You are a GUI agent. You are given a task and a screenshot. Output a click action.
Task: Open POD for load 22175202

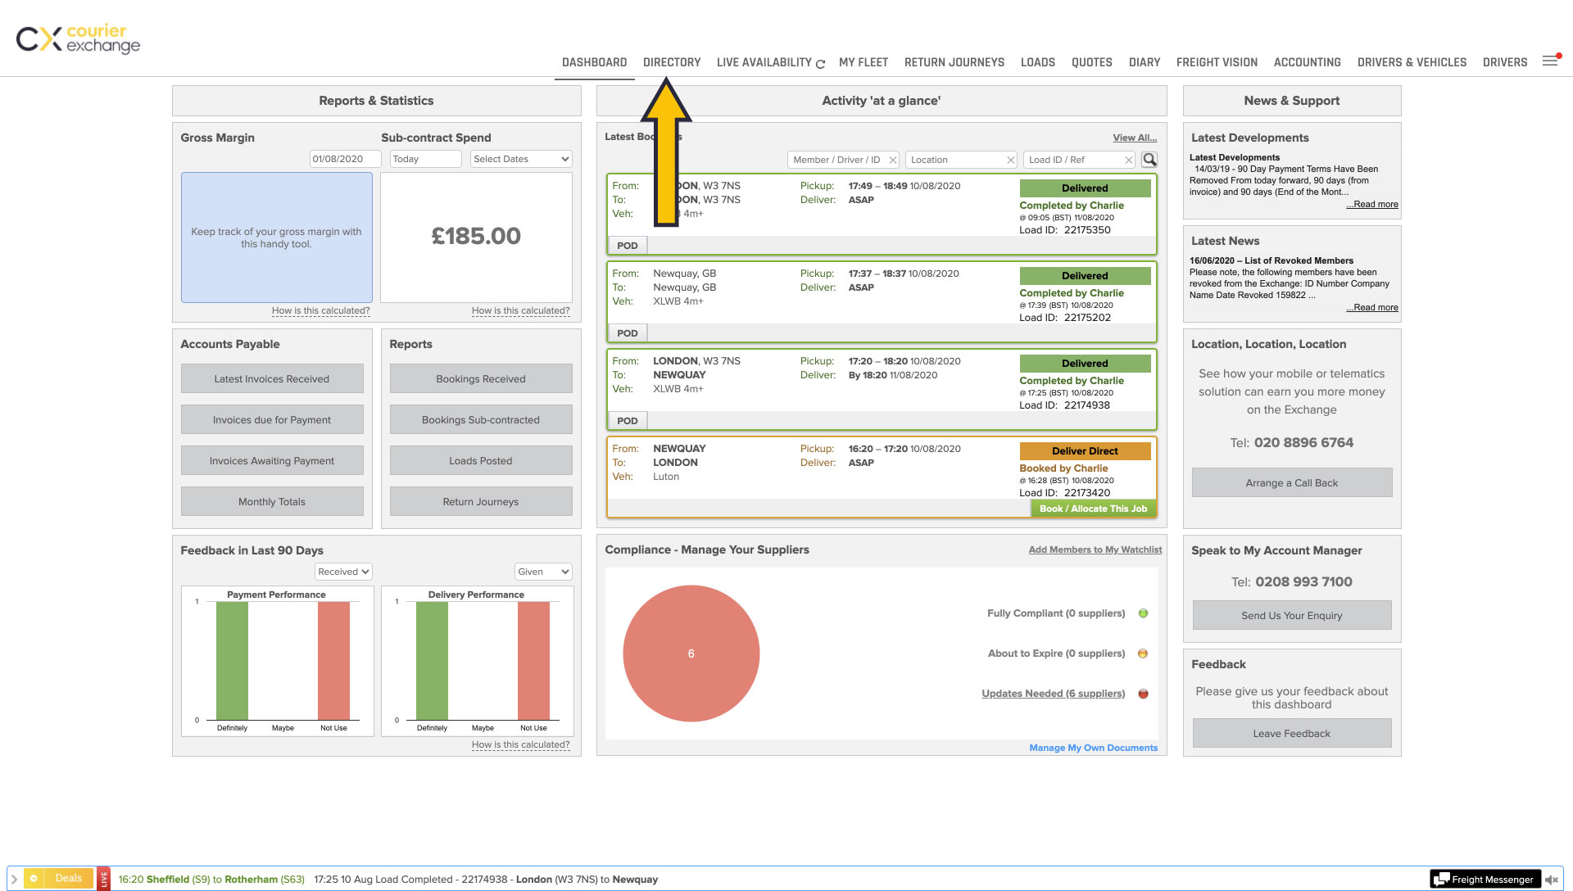pos(628,333)
